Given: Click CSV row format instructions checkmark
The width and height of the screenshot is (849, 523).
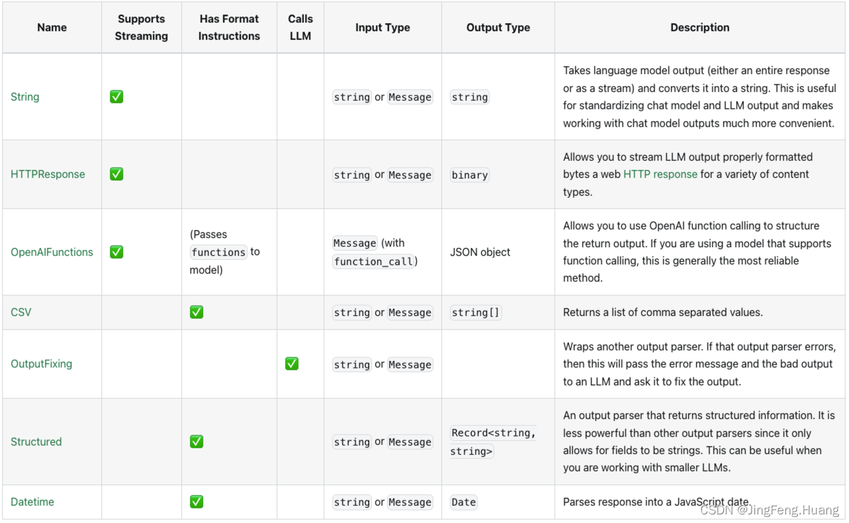Looking at the screenshot, I should [x=197, y=312].
